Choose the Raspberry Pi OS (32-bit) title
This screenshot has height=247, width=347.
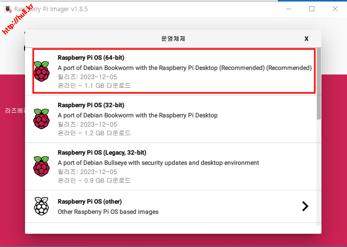91,105
